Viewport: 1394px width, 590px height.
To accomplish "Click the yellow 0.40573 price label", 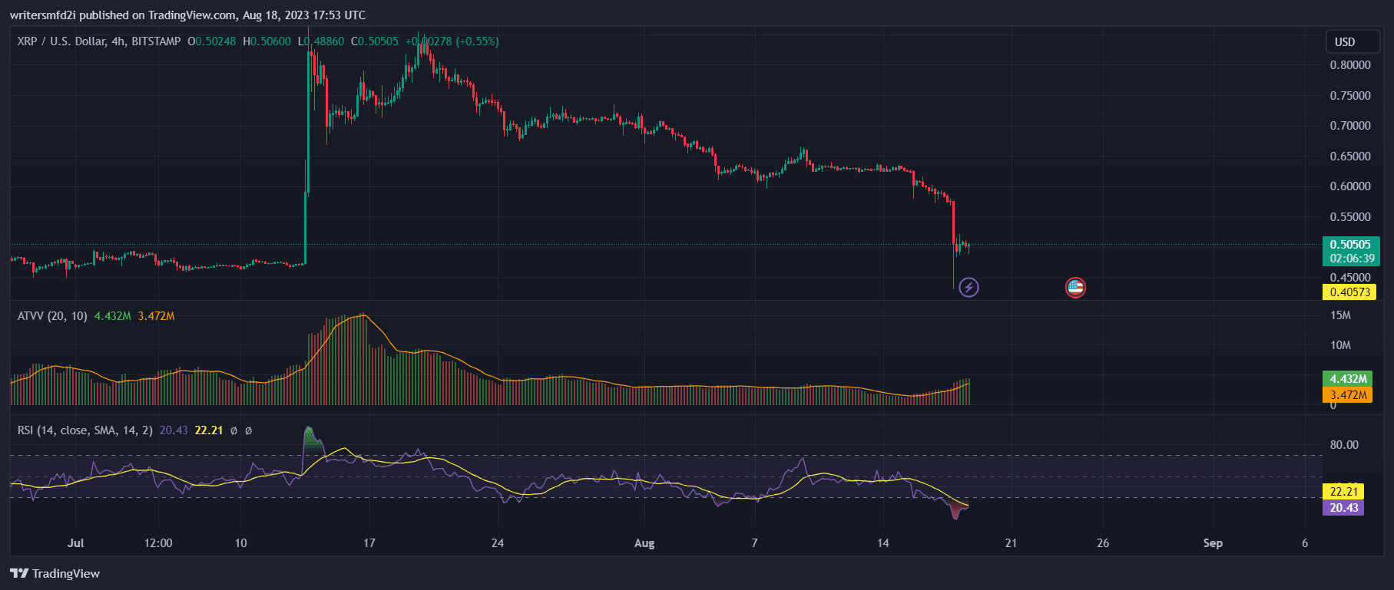I will click(1349, 292).
